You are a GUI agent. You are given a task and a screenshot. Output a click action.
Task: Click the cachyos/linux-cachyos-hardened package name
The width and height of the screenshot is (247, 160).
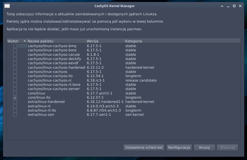pyautogui.click(x=56, y=68)
